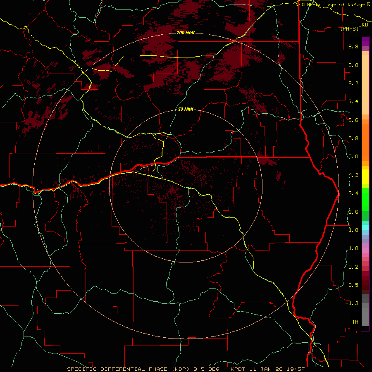The image size is (372, 372).
Task: Click the 9.8 value on the color scale
Action: coord(353,46)
